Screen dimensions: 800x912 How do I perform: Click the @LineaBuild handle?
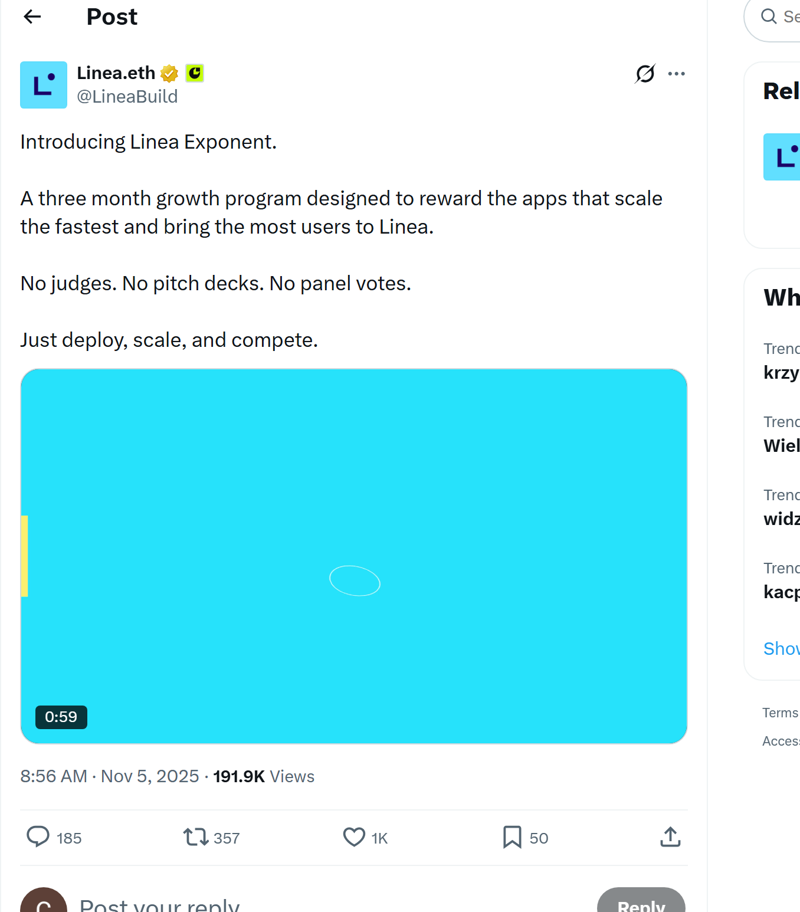click(x=127, y=97)
